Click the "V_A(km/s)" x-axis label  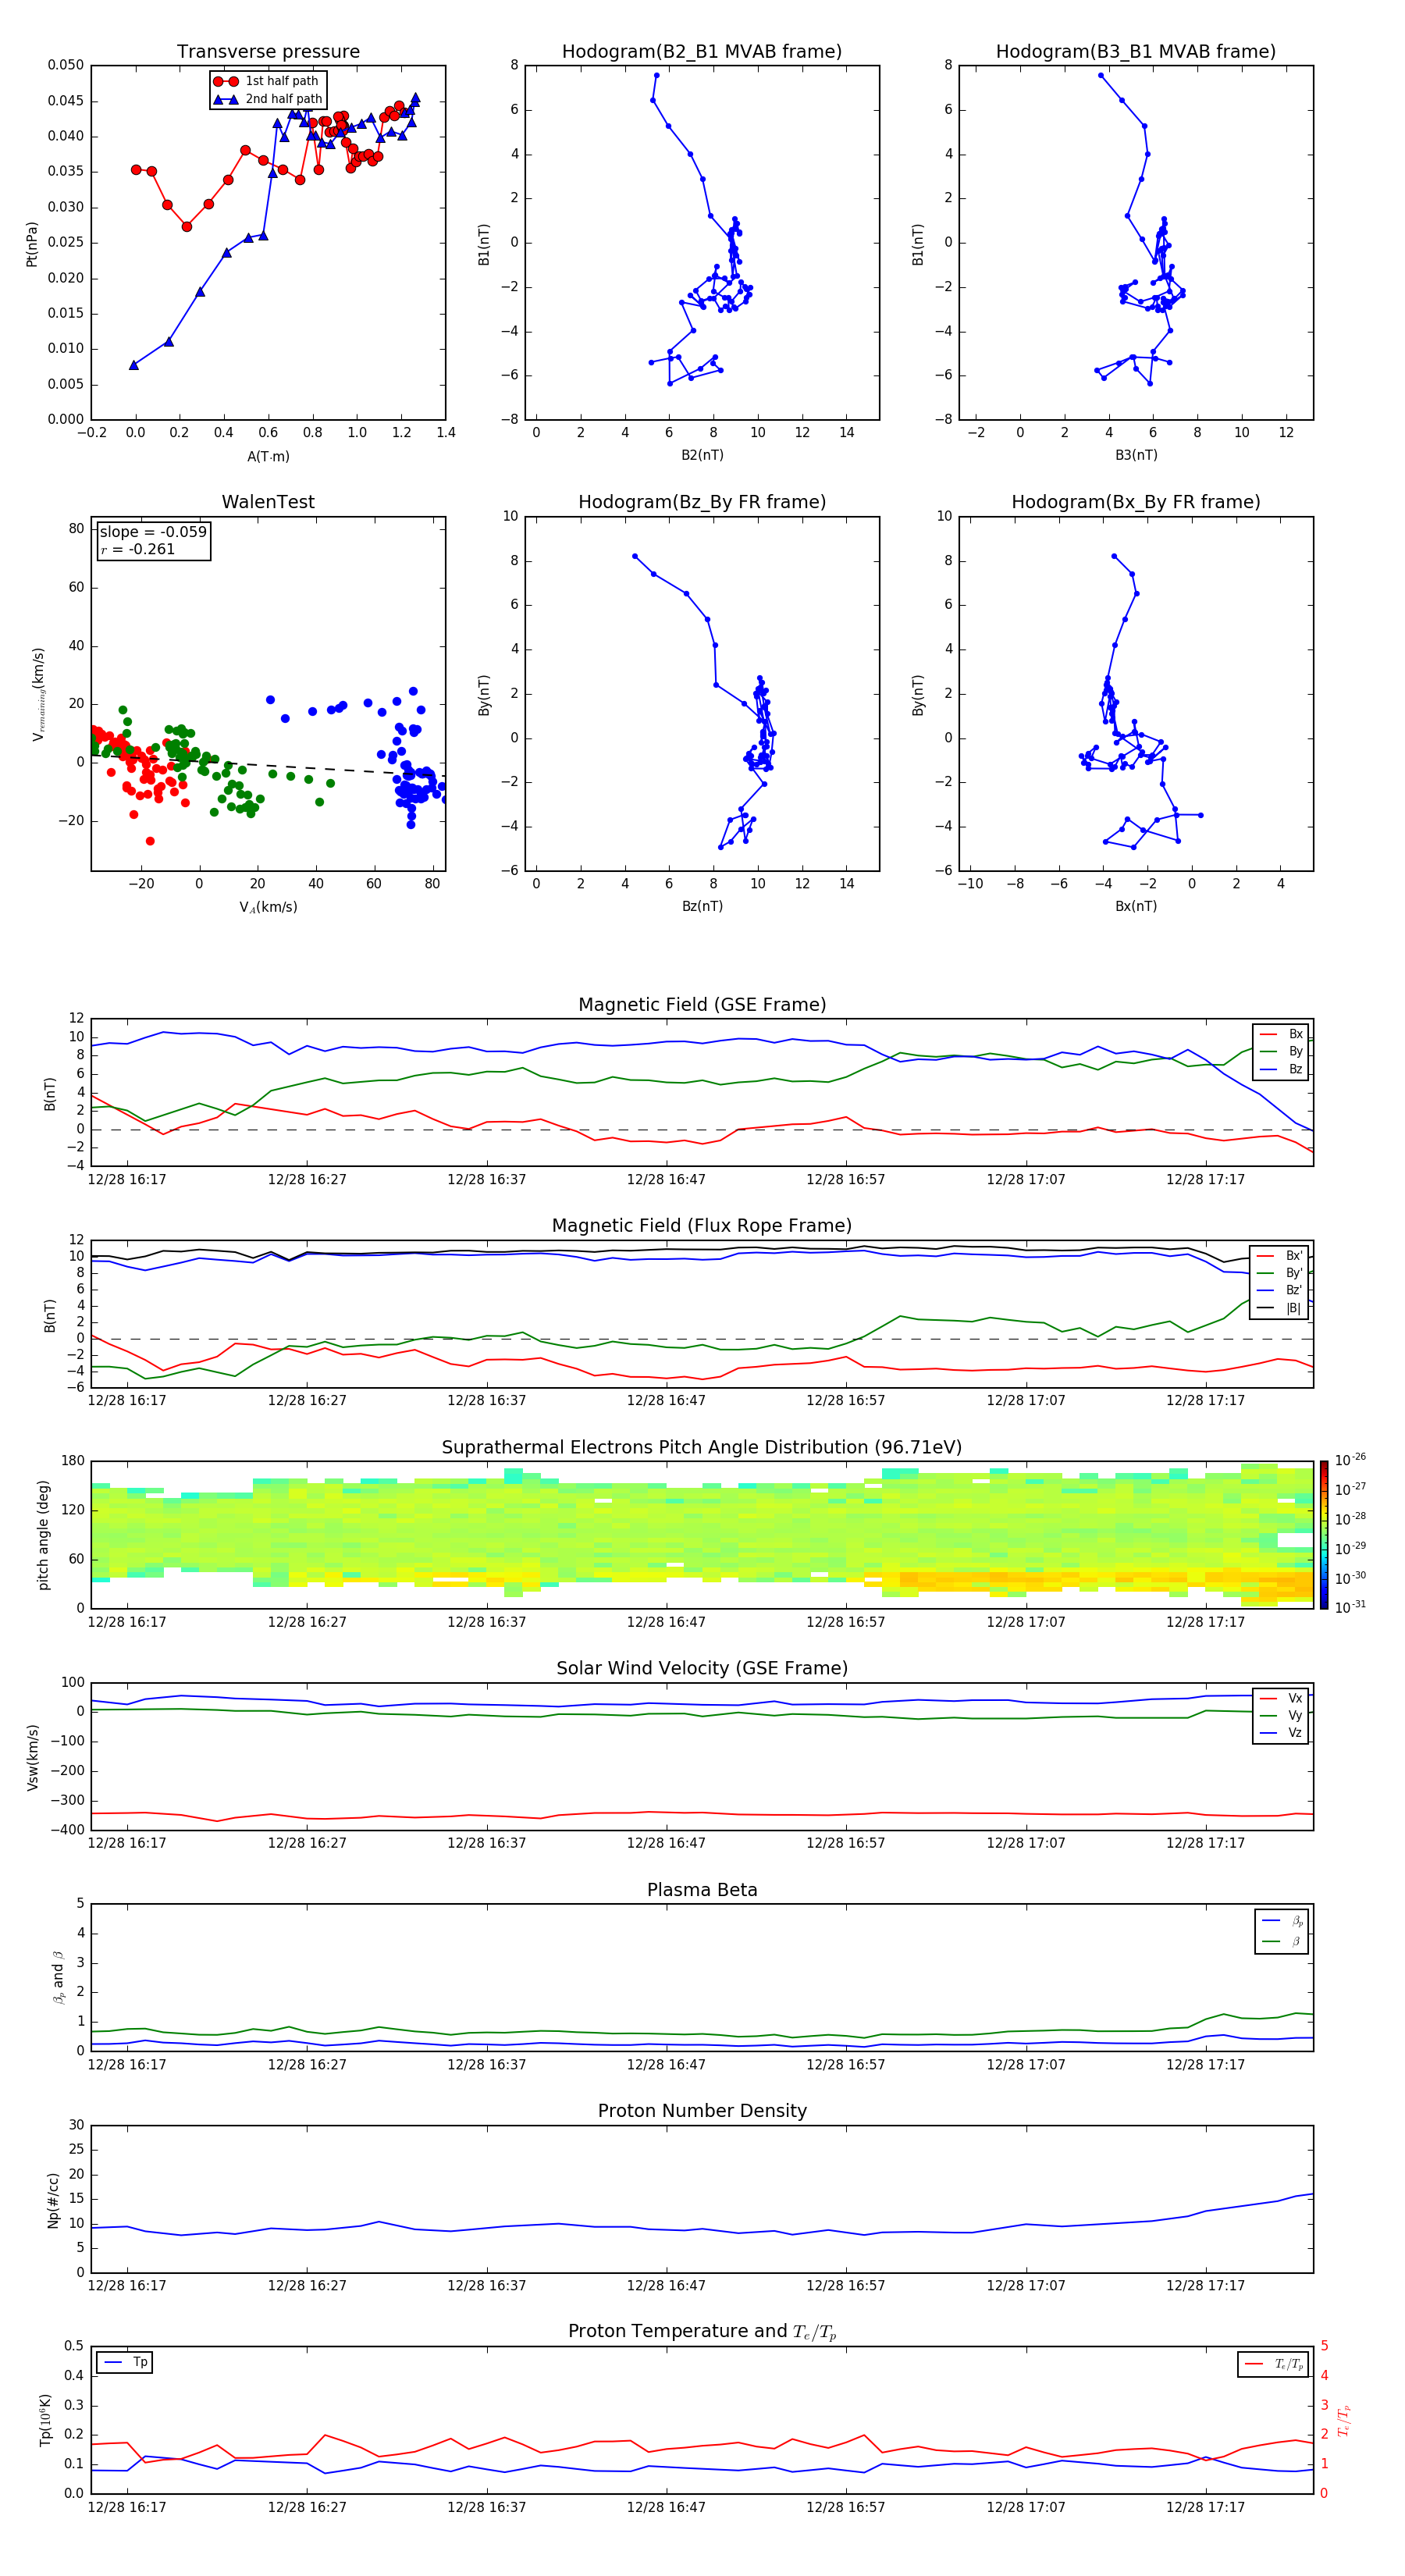(268, 907)
